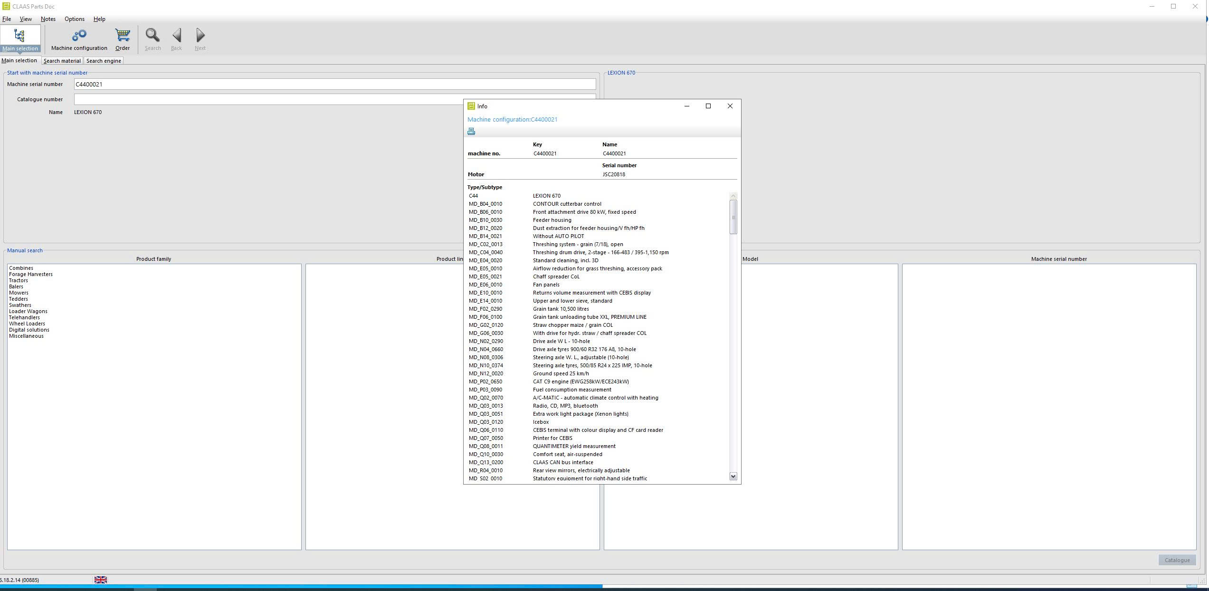Click the Catalogue button
1209x591 pixels.
coord(1177,560)
